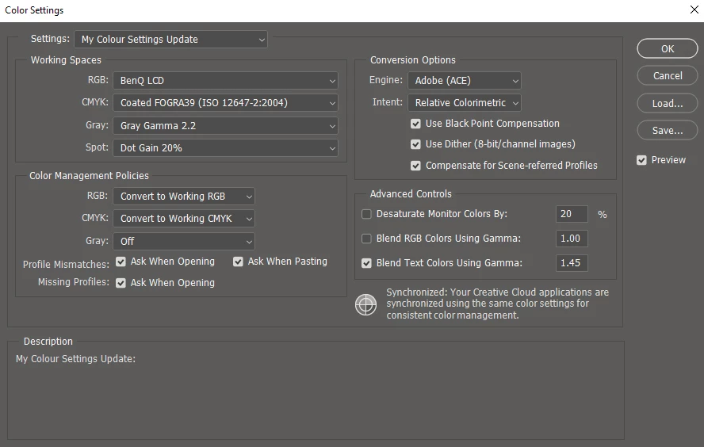Click the Color Management Policies group label
The height and width of the screenshot is (447, 704).
(89, 176)
